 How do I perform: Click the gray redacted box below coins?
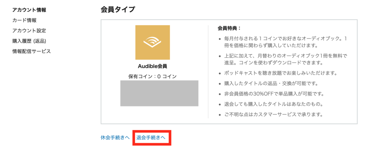[159, 93]
